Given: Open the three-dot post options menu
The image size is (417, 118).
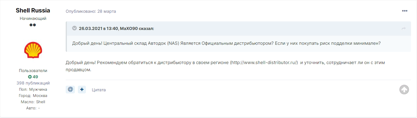Looking at the screenshot, I should pos(405,11).
